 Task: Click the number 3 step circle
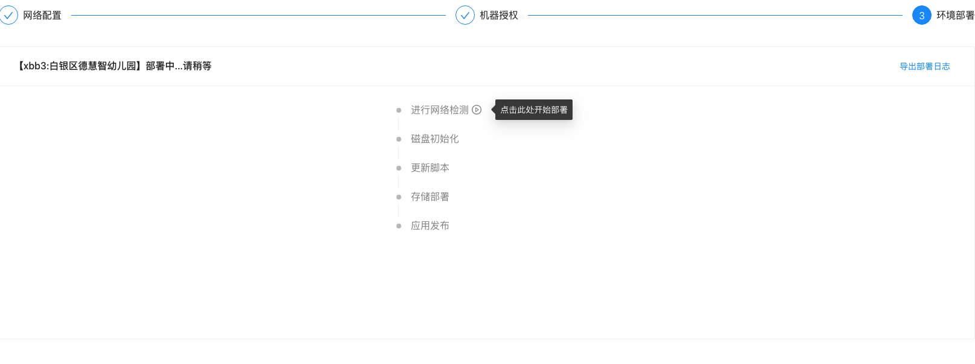point(922,15)
